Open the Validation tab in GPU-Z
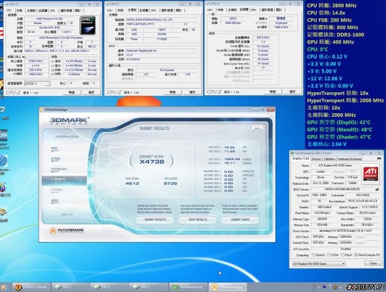Screen dimensions: 386x292 [x=329, y=159]
